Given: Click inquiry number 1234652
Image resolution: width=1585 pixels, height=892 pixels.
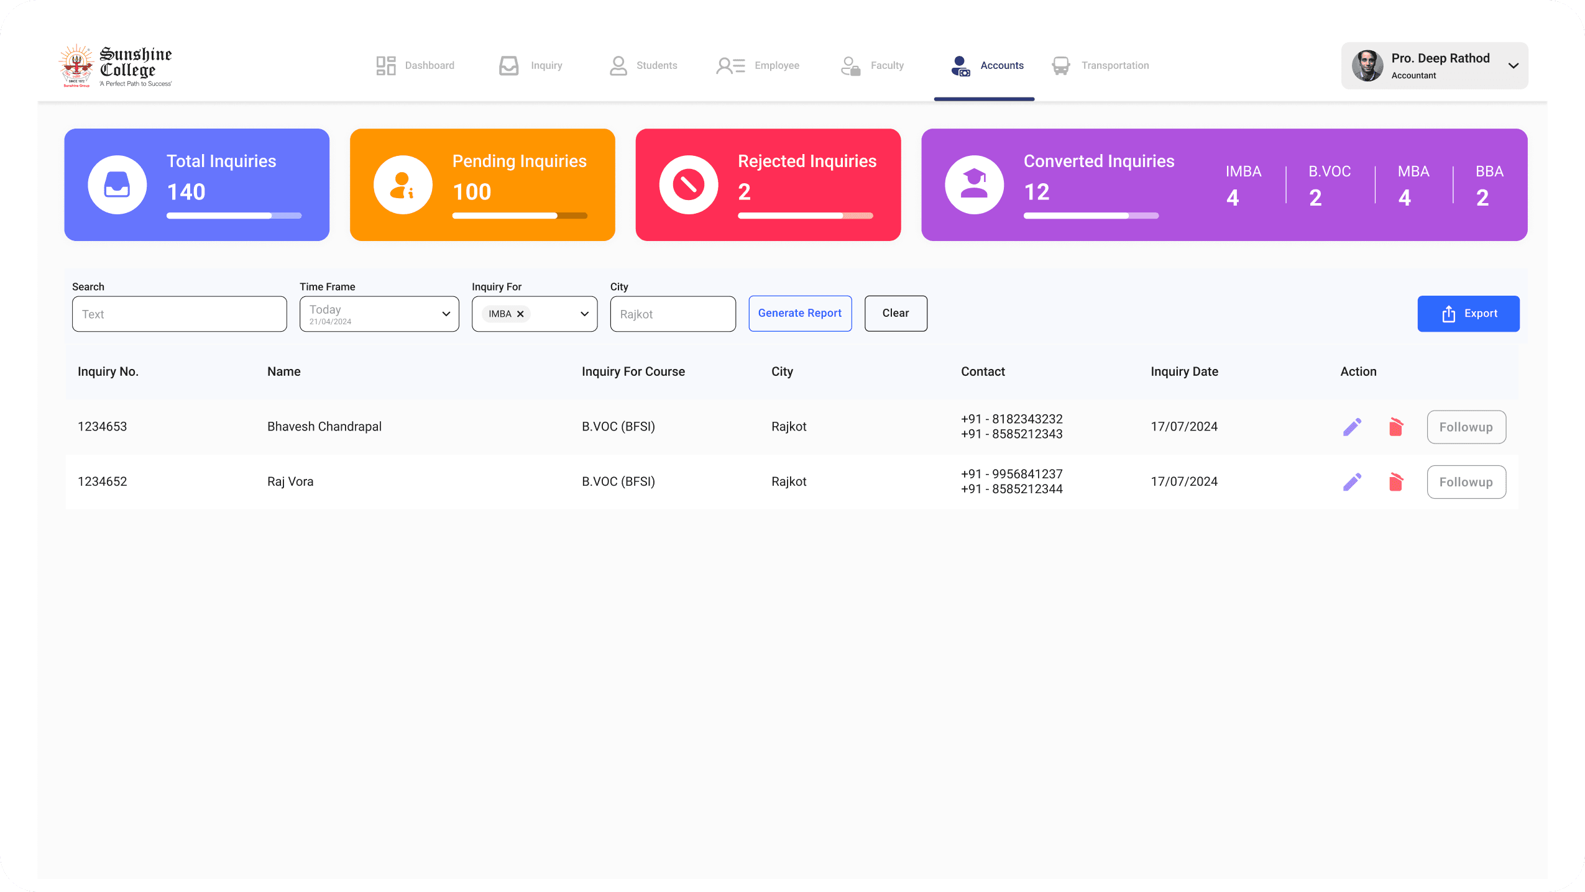Looking at the screenshot, I should 103,482.
